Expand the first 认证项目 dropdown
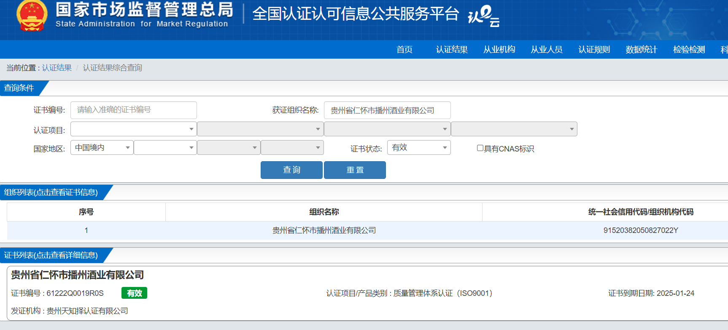Viewport: 728px width, 330px height. [134, 129]
